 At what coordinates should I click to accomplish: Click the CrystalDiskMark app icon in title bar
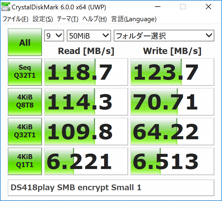(x=6, y=7)
